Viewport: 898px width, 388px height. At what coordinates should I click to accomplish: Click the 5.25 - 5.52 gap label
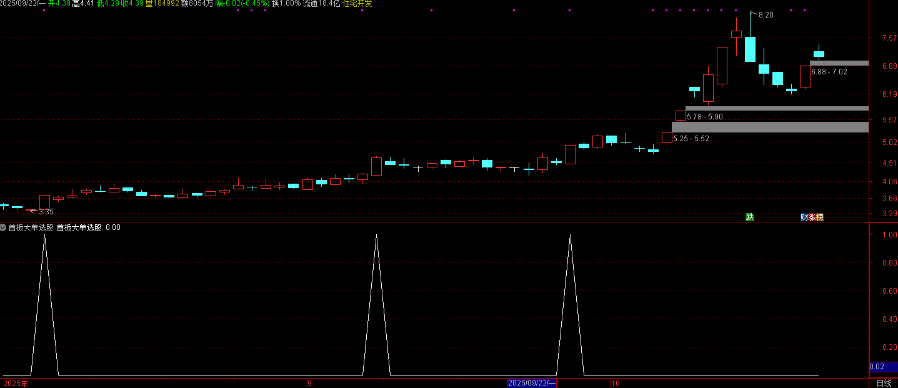(x=691, y=139)
